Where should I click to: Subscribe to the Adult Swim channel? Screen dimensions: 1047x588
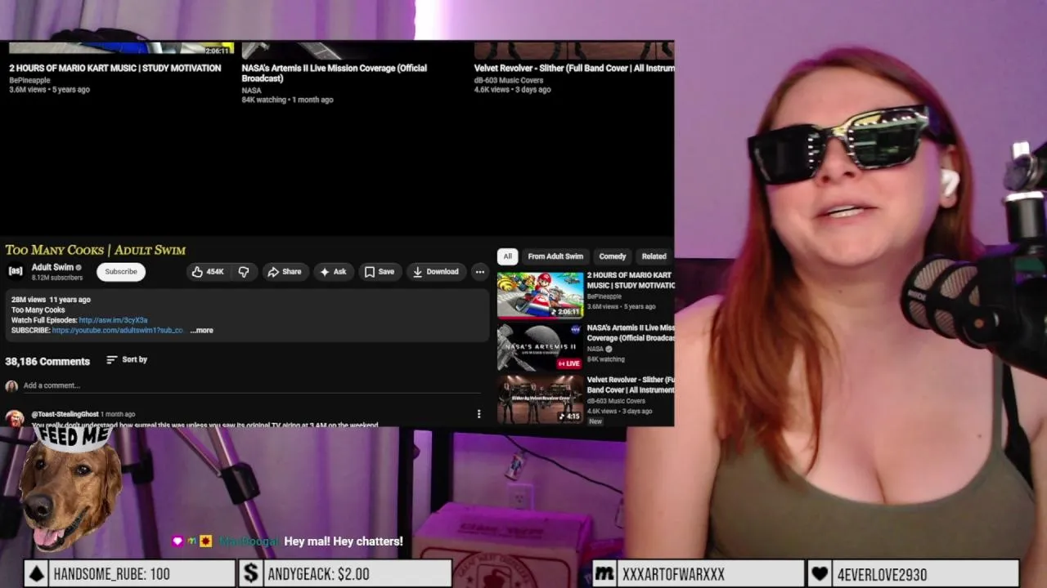(x=121, y=272)
